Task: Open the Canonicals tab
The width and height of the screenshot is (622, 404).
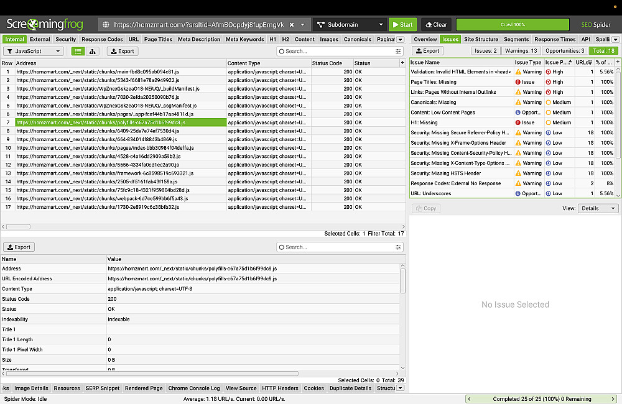Action: click(358, 39)
